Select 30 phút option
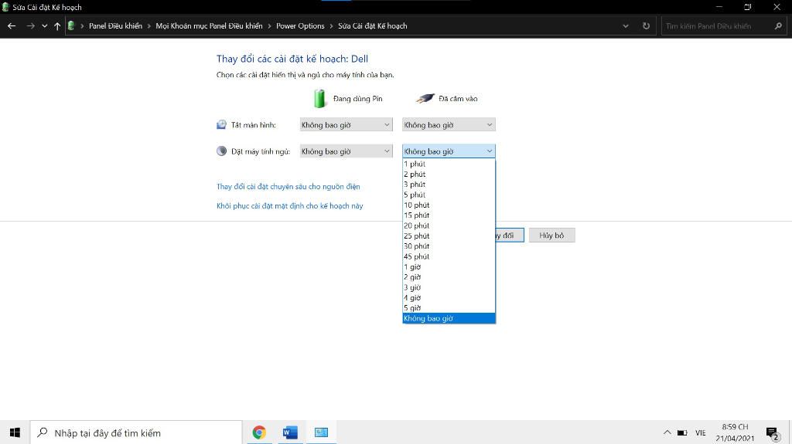 (449, 246)
